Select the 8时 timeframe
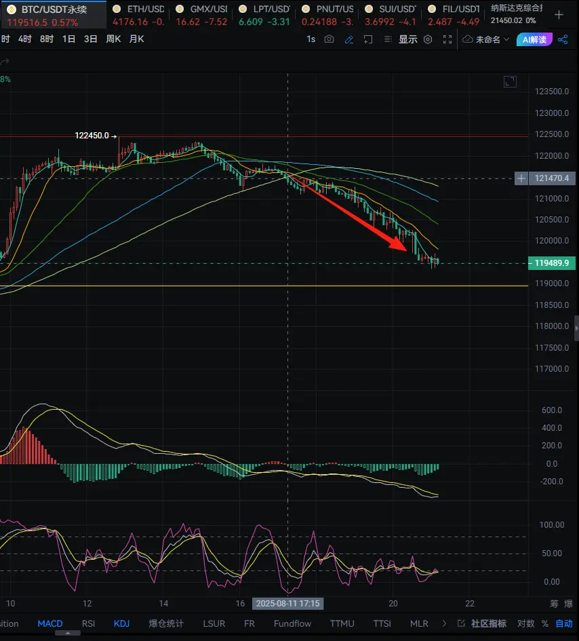579x641 pixels. 47,39
